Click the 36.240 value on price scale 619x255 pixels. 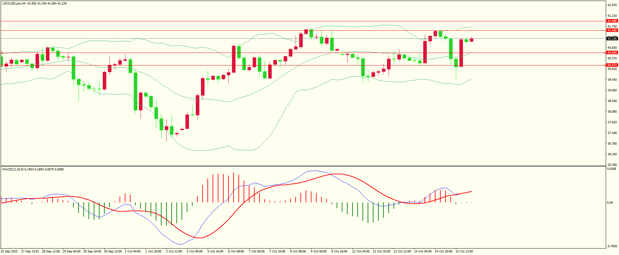(612, 154)
